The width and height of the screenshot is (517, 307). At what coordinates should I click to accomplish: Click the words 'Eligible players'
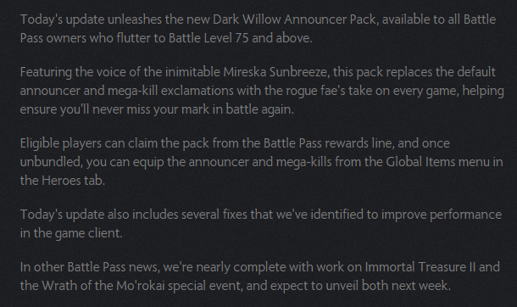click(61, 143)
